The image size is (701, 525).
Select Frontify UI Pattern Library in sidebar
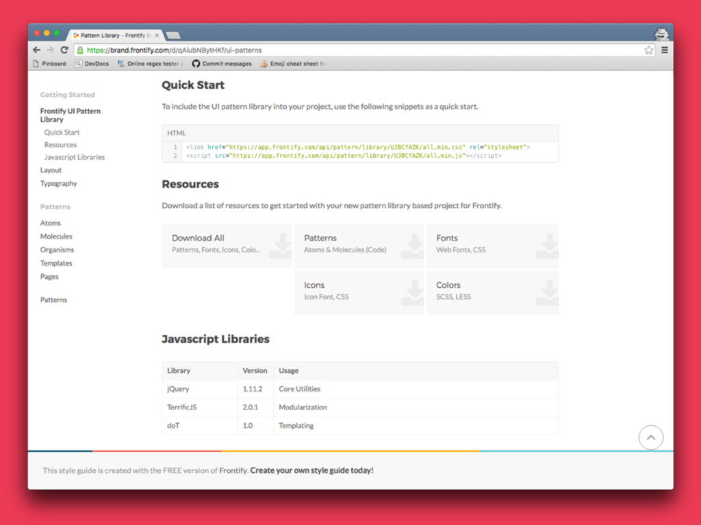tap(71, 115)
